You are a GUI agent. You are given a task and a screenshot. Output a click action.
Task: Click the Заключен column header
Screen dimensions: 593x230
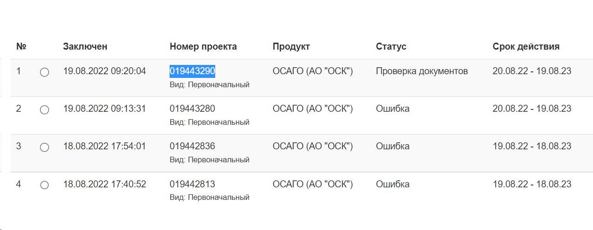85,46
